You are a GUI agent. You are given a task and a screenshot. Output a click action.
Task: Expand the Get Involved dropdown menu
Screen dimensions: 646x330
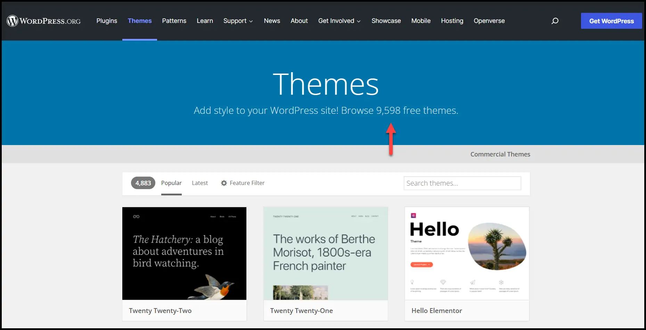pyautogui.click(x=339, y=21)
